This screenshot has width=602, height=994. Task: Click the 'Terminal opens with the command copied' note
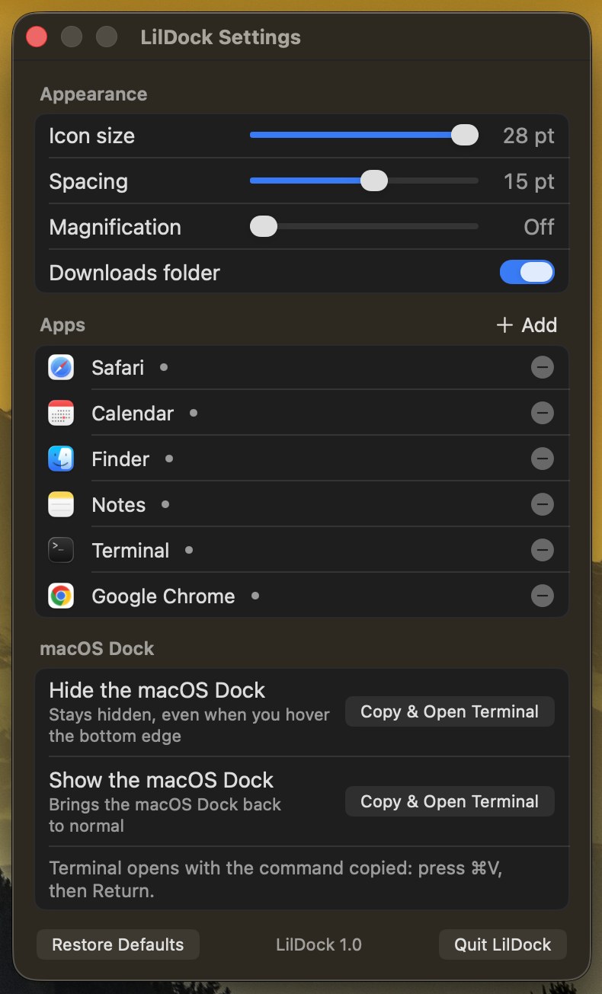[x=274, y=879]
